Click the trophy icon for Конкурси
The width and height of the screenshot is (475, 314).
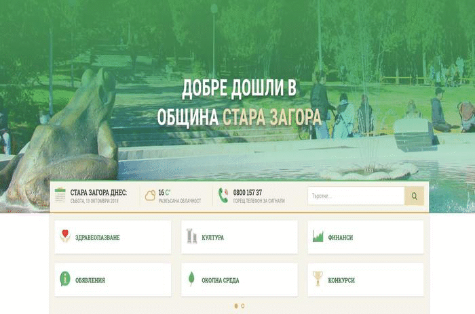click(x=318, y=278)
